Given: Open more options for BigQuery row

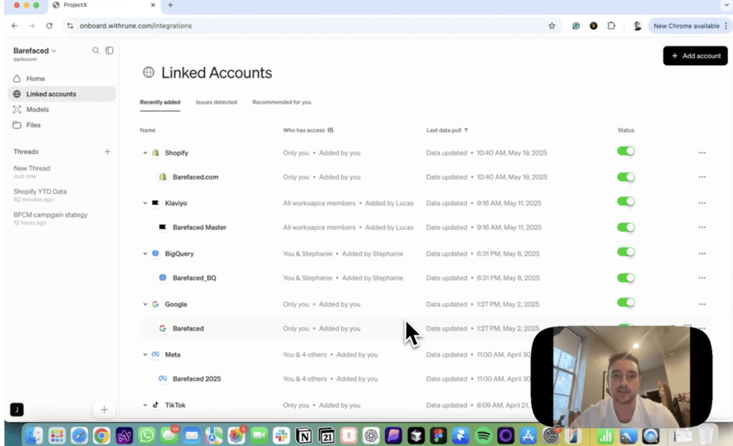Looking at the screenshot, I should [702, 254].
